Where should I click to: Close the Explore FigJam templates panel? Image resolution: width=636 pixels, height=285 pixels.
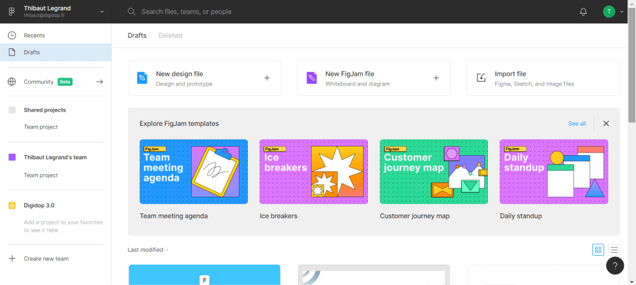(606, 124)
